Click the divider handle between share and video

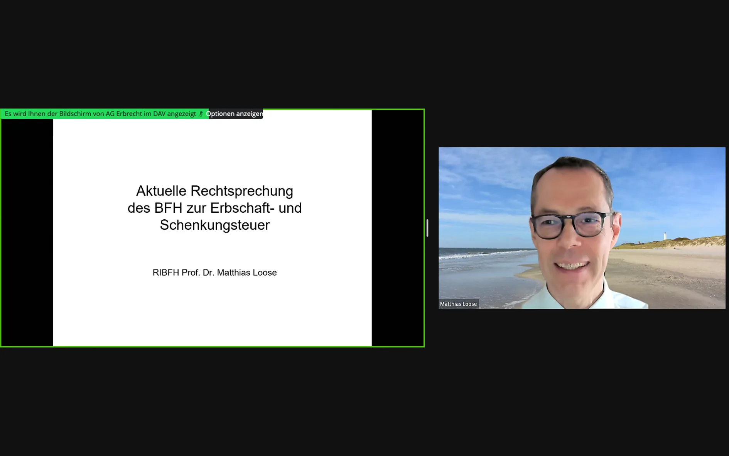427,228
